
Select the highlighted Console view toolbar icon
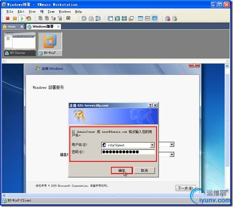154,18
